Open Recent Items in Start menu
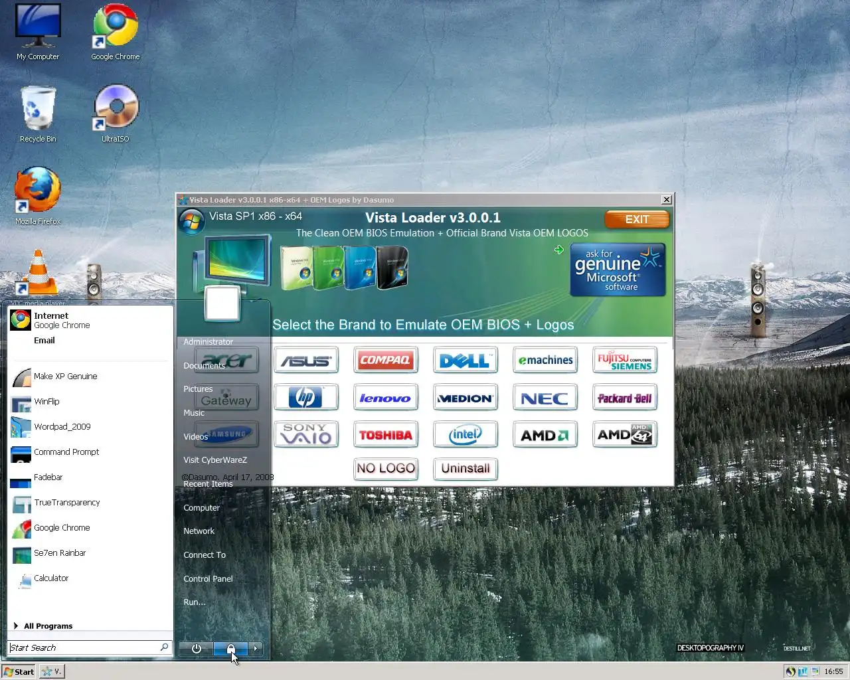The height and width of the screenshot is (680, 850). pyautogui.click(x=208, y=484)
